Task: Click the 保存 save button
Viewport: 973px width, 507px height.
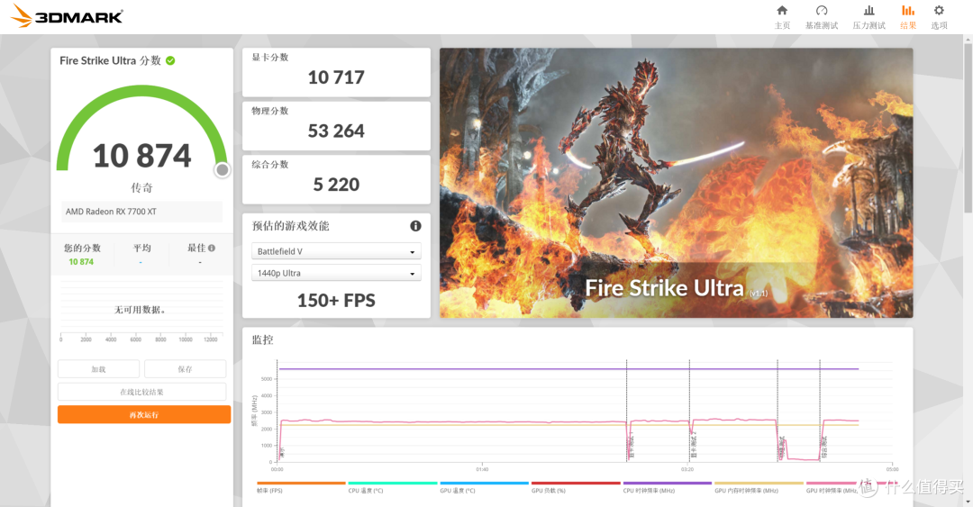Action: tap(185, 369)
